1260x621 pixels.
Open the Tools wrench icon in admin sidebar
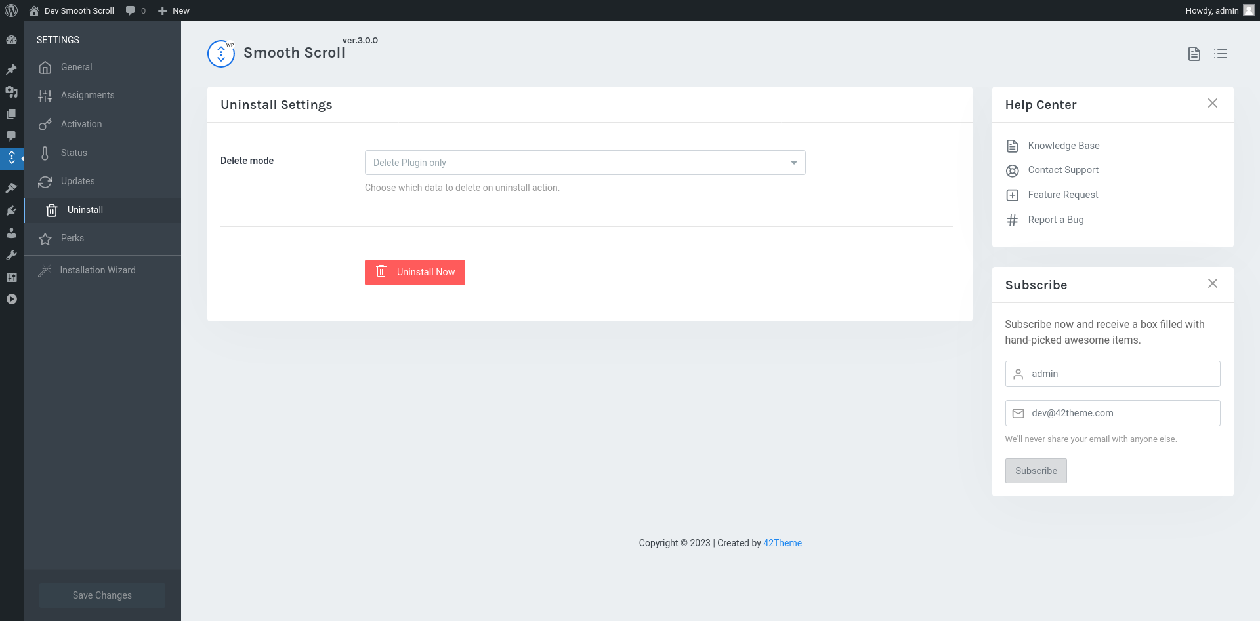point(11,255)
